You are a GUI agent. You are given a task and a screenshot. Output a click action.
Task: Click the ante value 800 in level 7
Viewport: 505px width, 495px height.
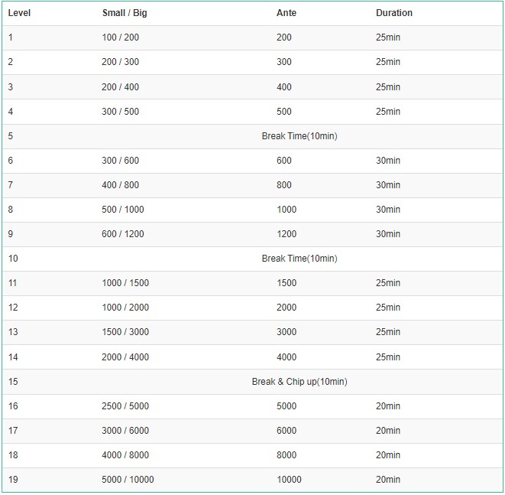(284, 185)
